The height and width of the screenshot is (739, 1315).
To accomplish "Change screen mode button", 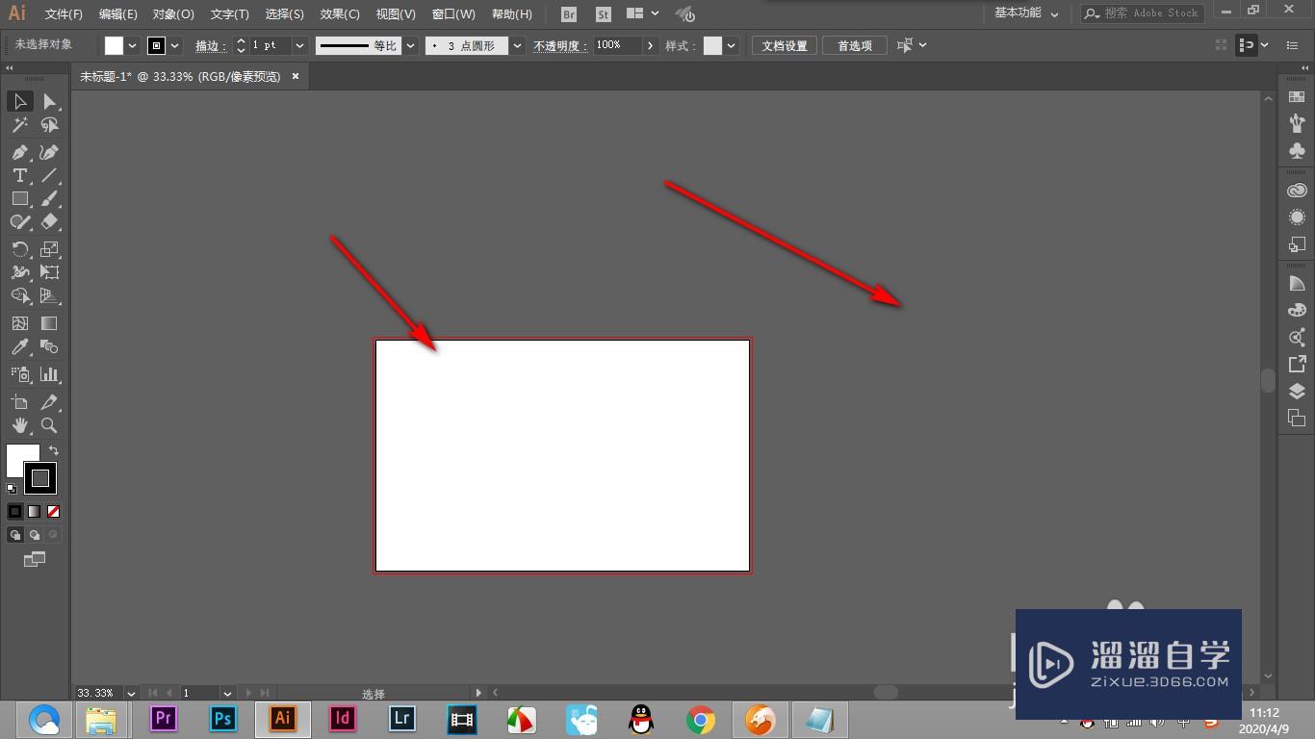I will pyautogui.click(x=34, y=559).
